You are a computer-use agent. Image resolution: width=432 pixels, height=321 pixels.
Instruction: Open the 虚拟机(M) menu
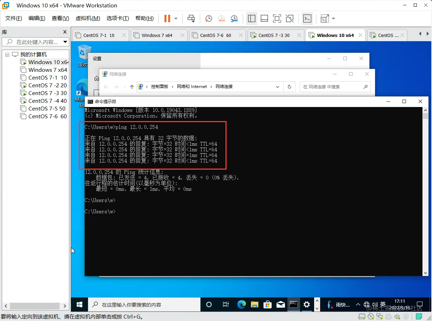click(88, 18)
